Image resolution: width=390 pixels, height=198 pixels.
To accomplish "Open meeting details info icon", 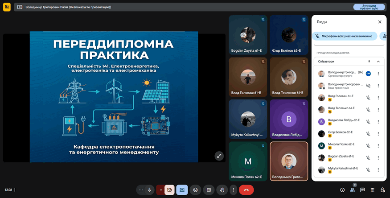I will tap(342, 190).
